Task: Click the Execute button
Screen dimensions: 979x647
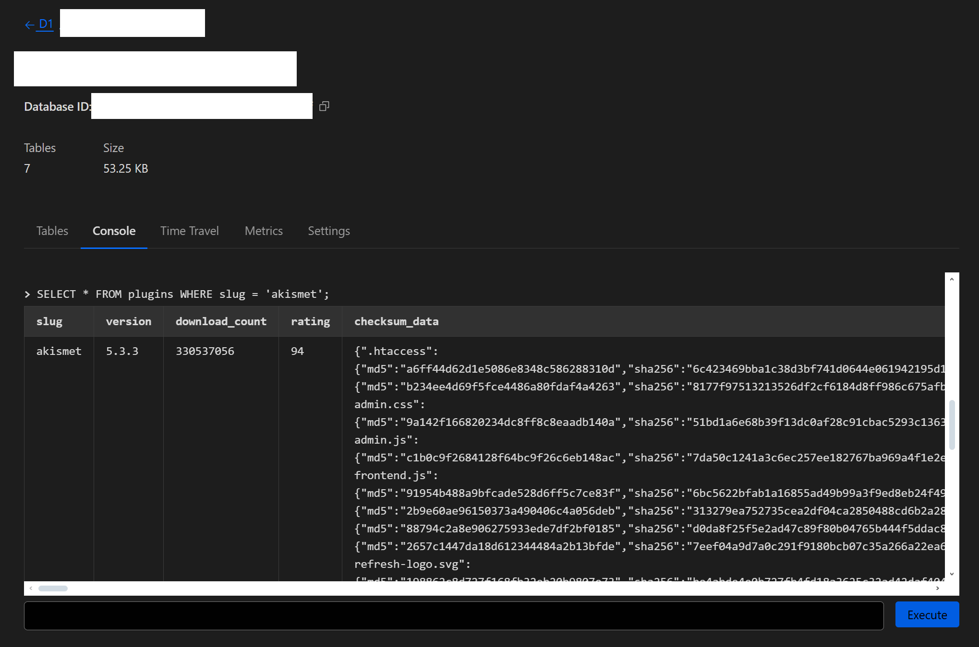Action: 927,614
